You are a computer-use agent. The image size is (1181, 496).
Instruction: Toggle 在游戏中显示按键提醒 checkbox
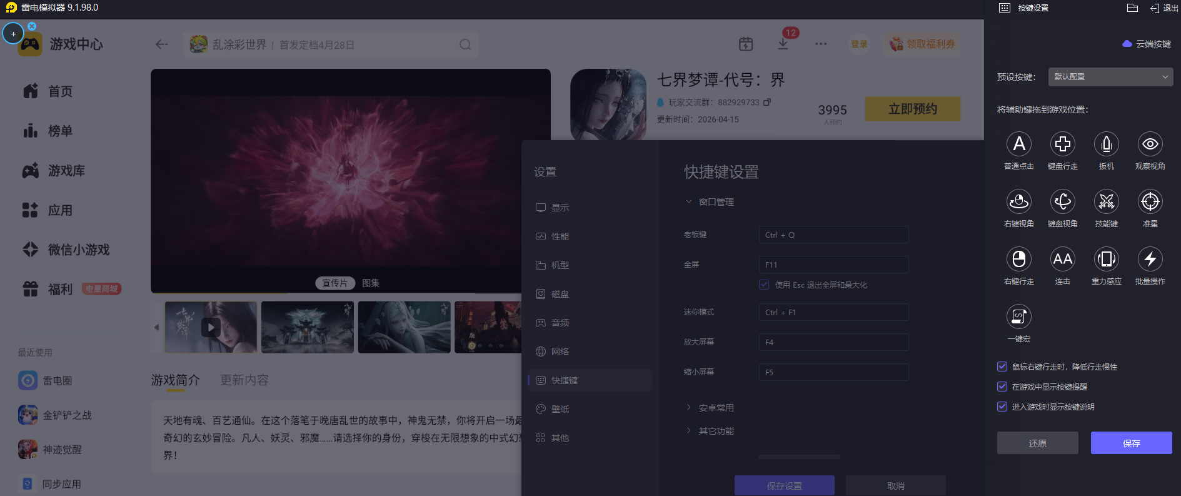click(1002, 387)
